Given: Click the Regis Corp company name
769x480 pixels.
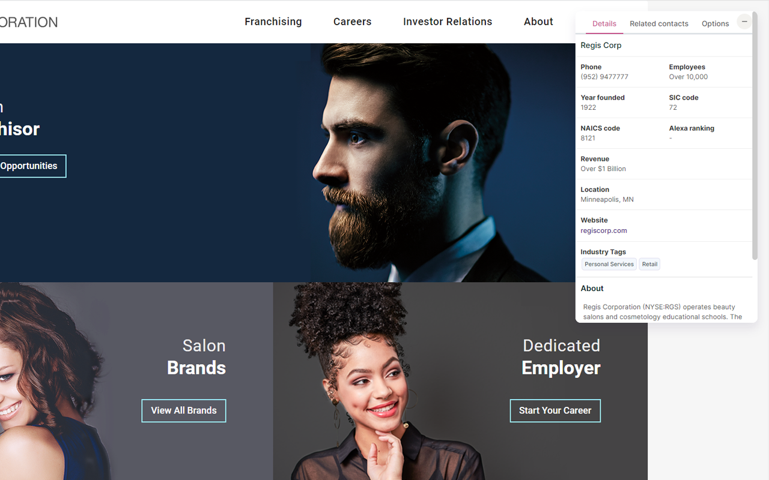Looking at the screenshot, I should (601, 45).
